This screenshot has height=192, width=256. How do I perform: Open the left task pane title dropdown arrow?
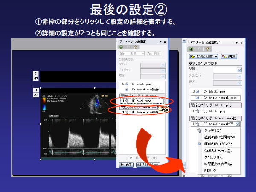(160, 41)
